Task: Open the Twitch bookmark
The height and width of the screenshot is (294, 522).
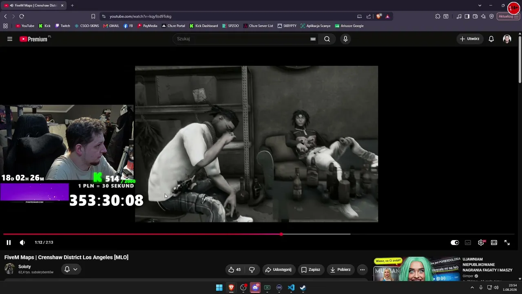Action: click(x=63, y=26)
